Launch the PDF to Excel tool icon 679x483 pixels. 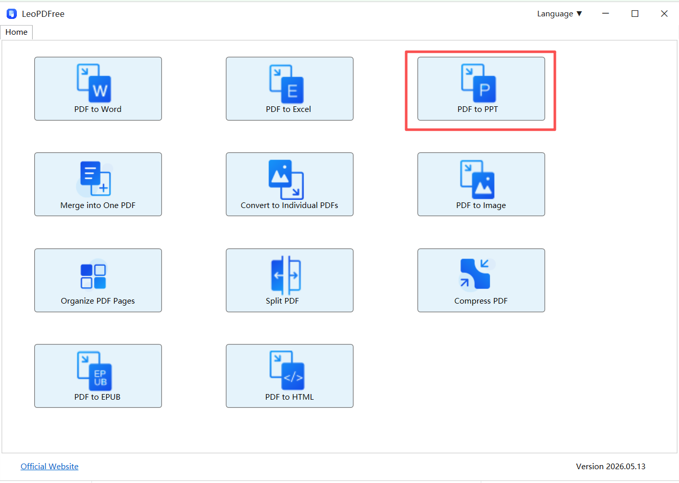(287, 84)
